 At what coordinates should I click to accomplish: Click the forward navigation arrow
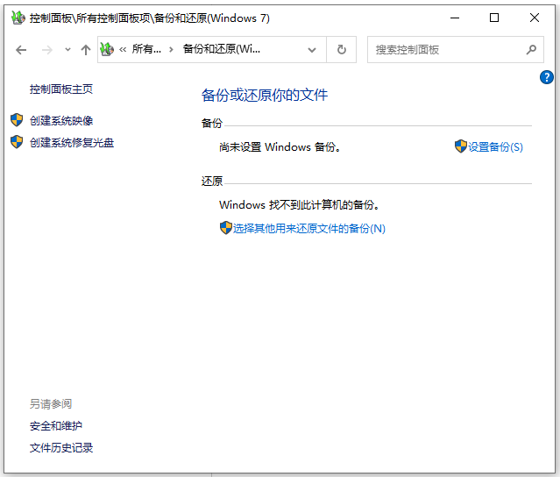[x=47, y=50]
